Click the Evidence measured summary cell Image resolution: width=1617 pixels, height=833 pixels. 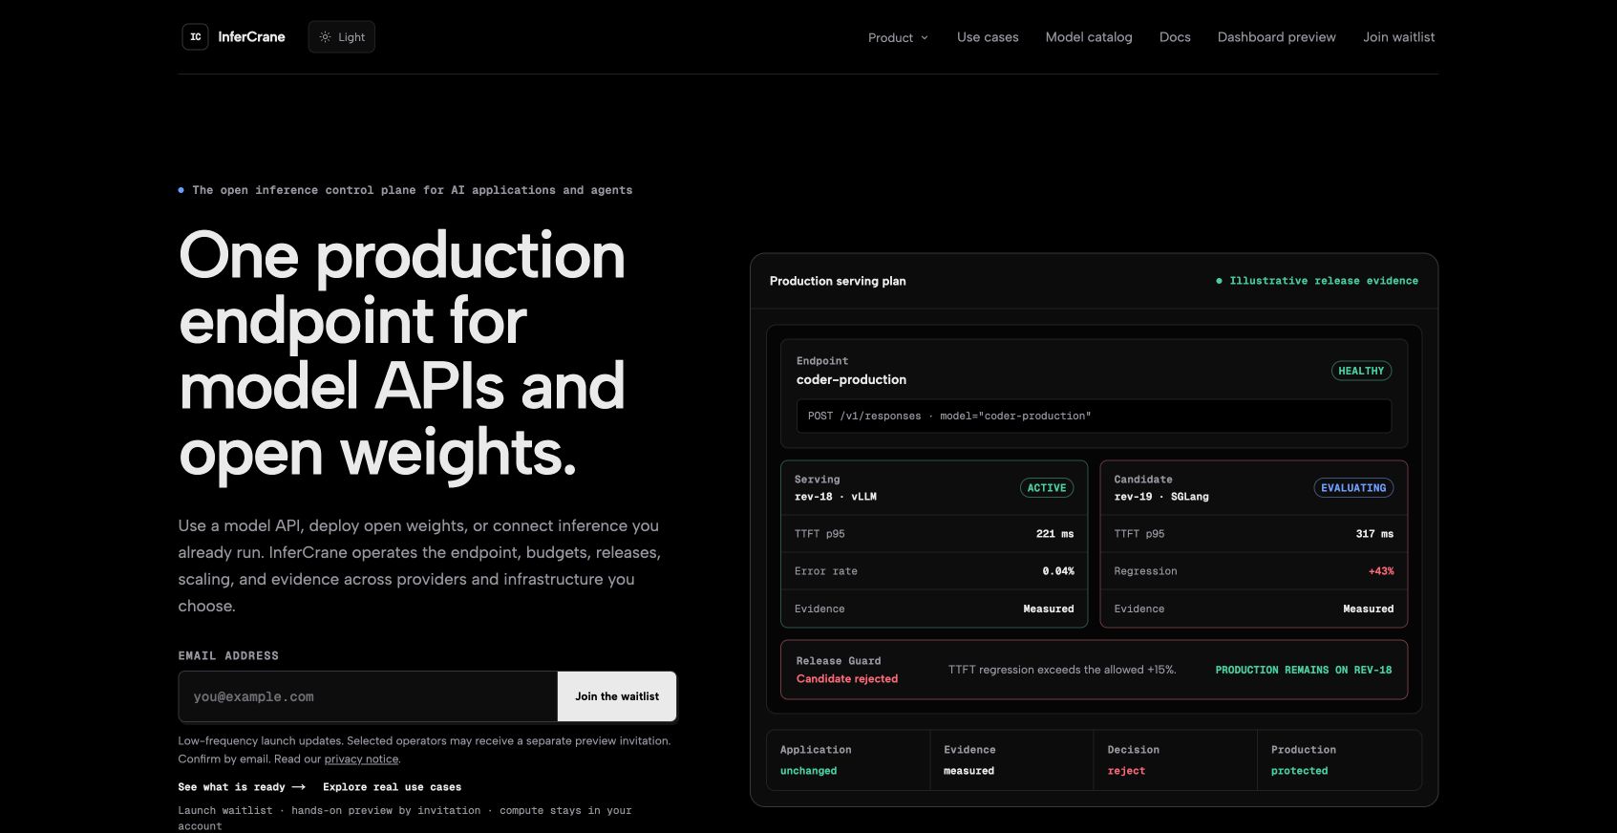1011,760
